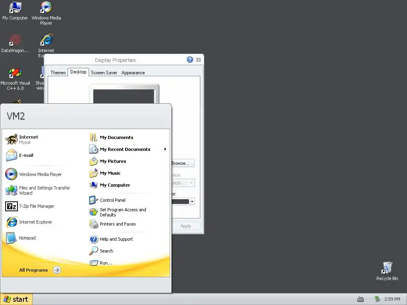The height and width of the screenshot is (305, 407).
Task: Click Browse... button in Display Properties
Action: coord(183,163)
